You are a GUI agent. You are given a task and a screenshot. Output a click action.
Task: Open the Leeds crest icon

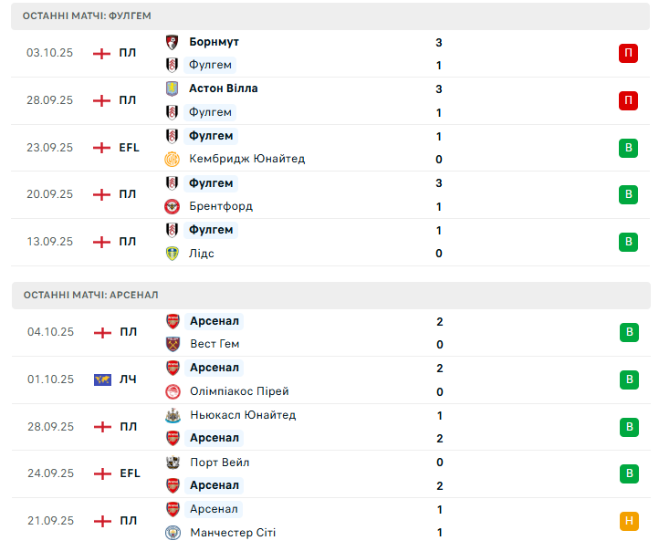click(x=172, y=254)
